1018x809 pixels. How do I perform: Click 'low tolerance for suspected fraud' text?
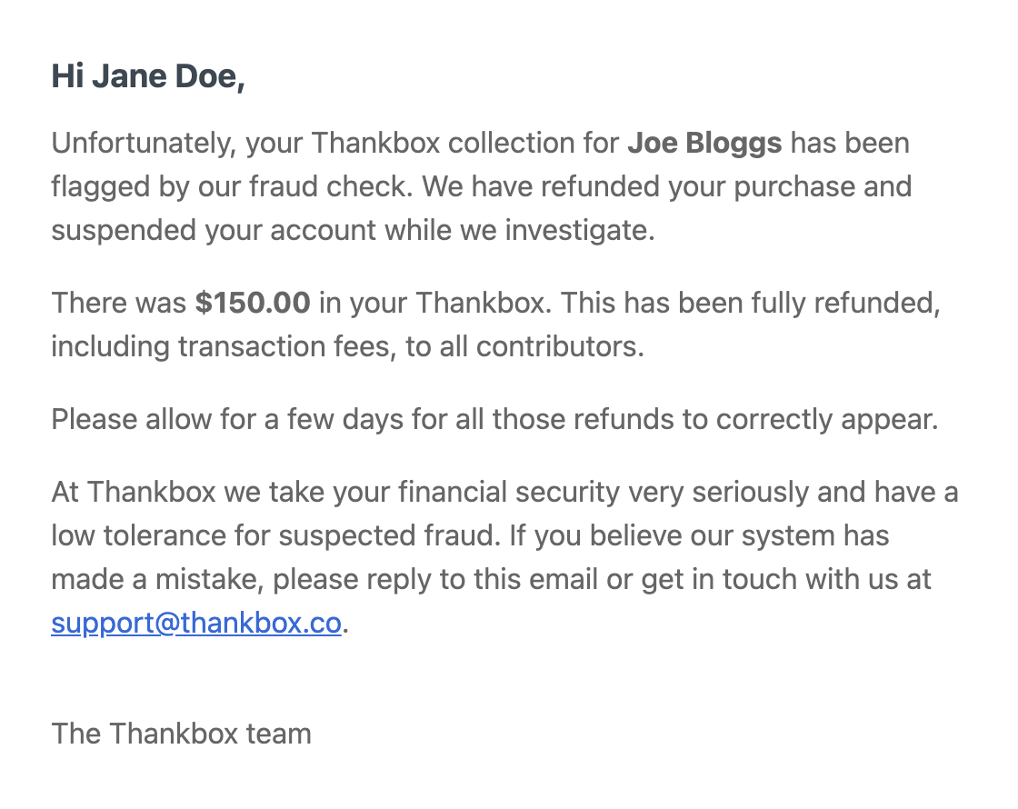tap(276, 535)
